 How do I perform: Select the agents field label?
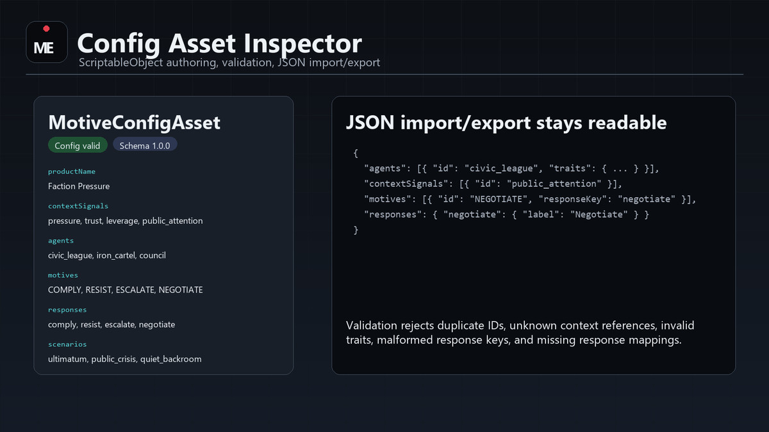tap(61, 241)
